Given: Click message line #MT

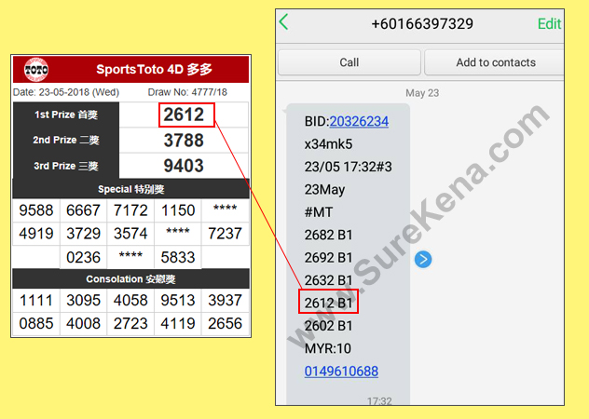Looking at the screenshot, I should coord(319,212).
